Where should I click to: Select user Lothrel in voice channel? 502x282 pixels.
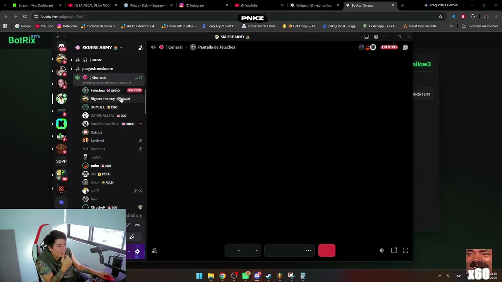pos(112,141)
